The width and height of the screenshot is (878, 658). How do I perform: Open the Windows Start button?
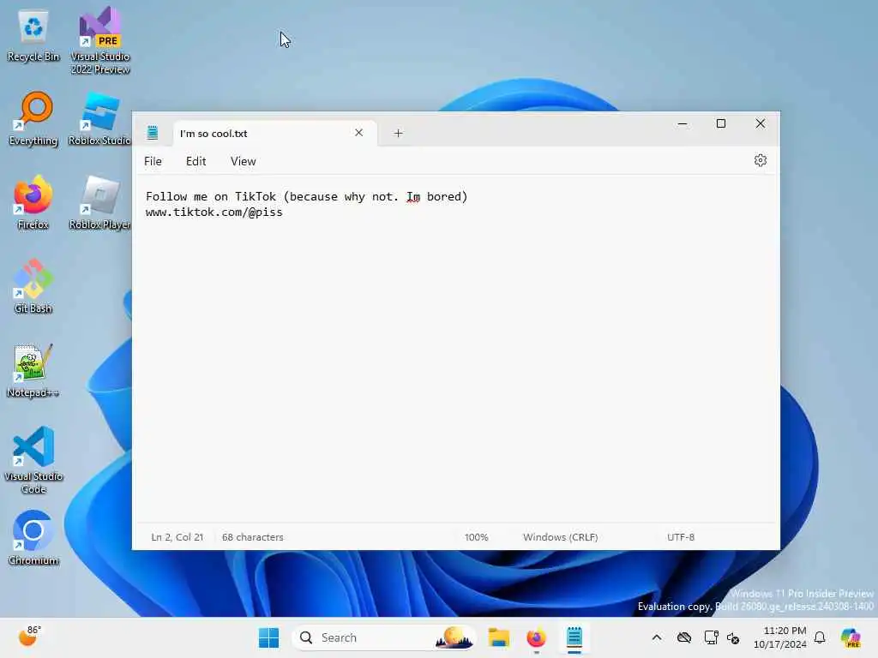tap(268, 637)
